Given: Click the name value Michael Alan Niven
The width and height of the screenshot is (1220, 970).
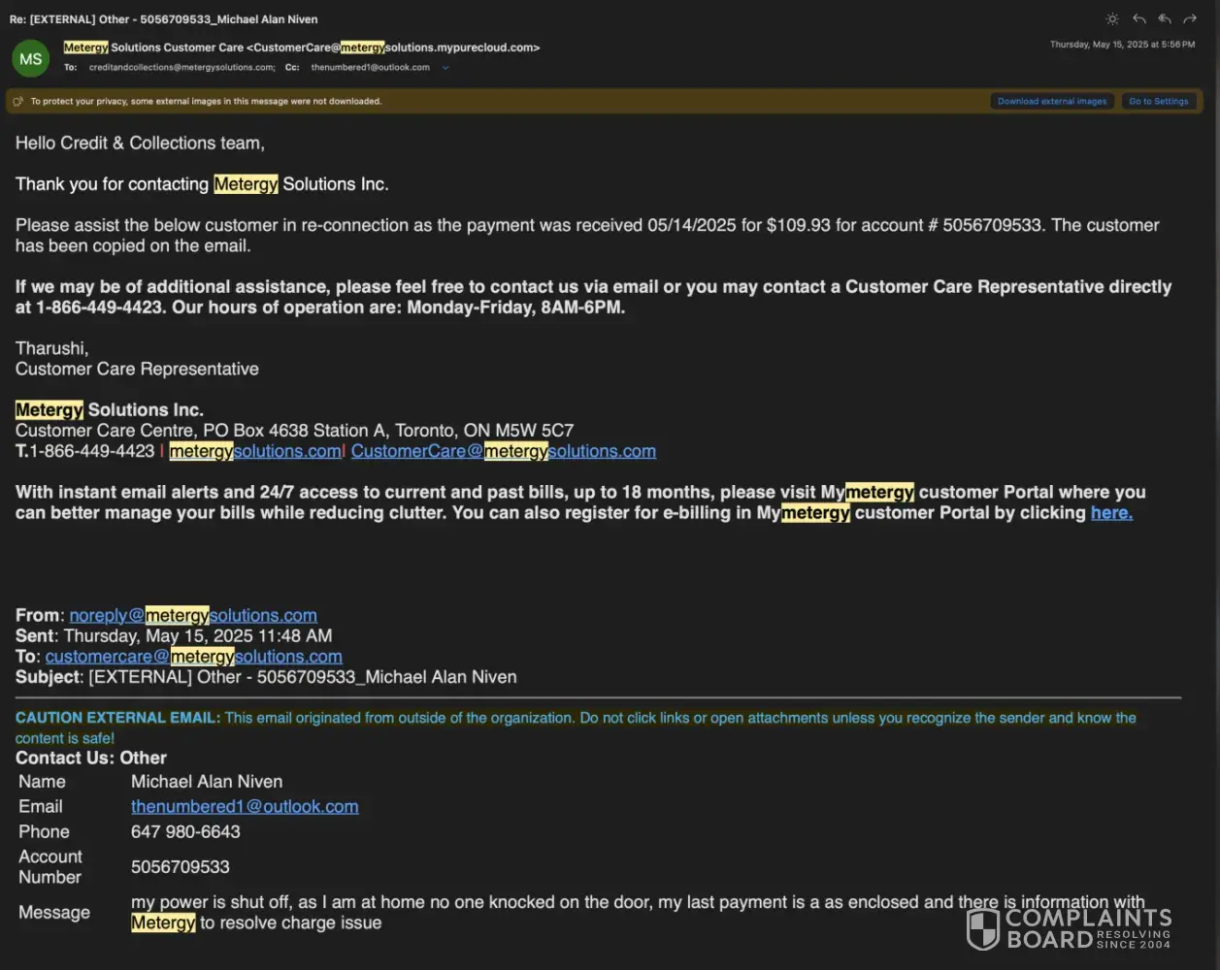Looking at the screenshot, I should pos(207,782).
